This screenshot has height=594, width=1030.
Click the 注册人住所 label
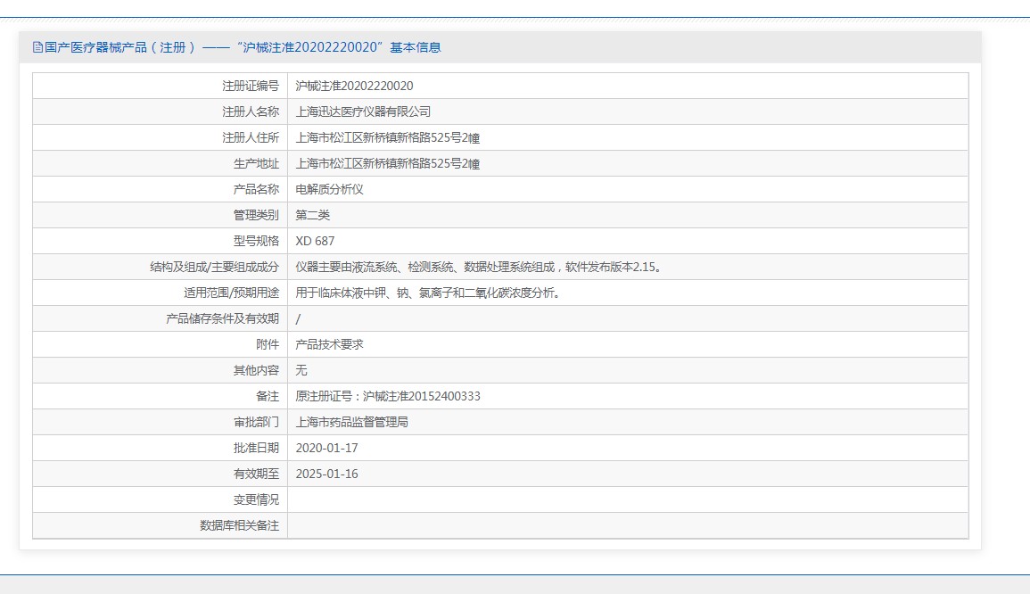pyautogui.click(x=251, y=137)
